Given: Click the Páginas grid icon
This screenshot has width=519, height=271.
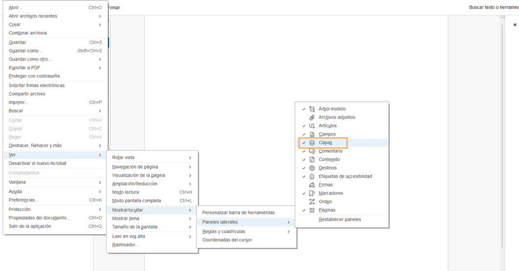Looking at the screenshot, I should pos(312,210).
